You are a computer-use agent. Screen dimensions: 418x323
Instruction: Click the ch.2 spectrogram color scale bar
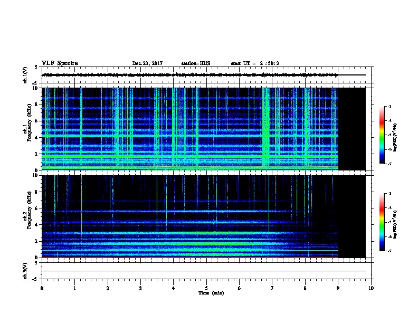click(382, 222)
